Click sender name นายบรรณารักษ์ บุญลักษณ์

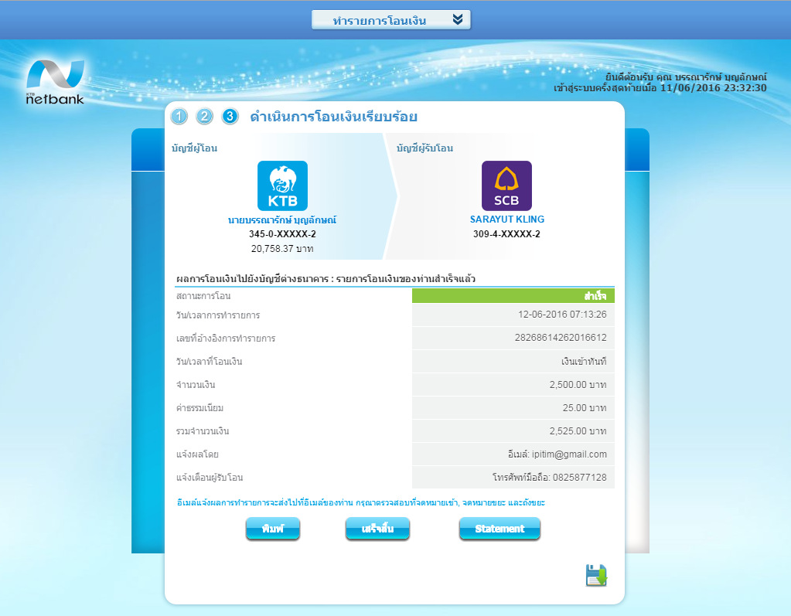coord(282,220)
